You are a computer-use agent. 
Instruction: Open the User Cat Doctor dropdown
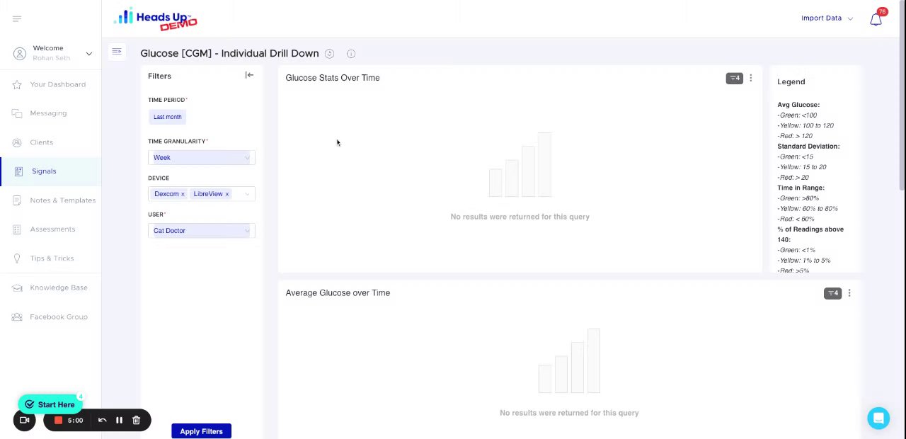(x=202, y=231)
